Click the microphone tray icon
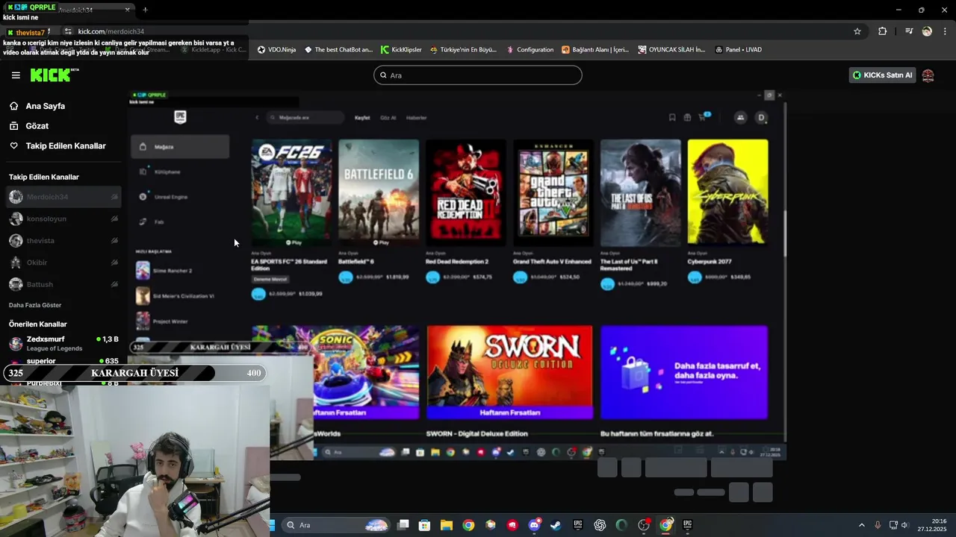This screenshot has width=956, height=537. pos(878,525)
